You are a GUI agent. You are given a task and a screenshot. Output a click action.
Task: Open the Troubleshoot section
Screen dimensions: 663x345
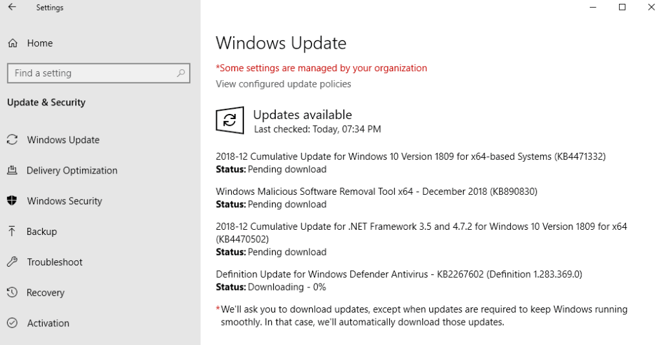click(x=54, y=262)
